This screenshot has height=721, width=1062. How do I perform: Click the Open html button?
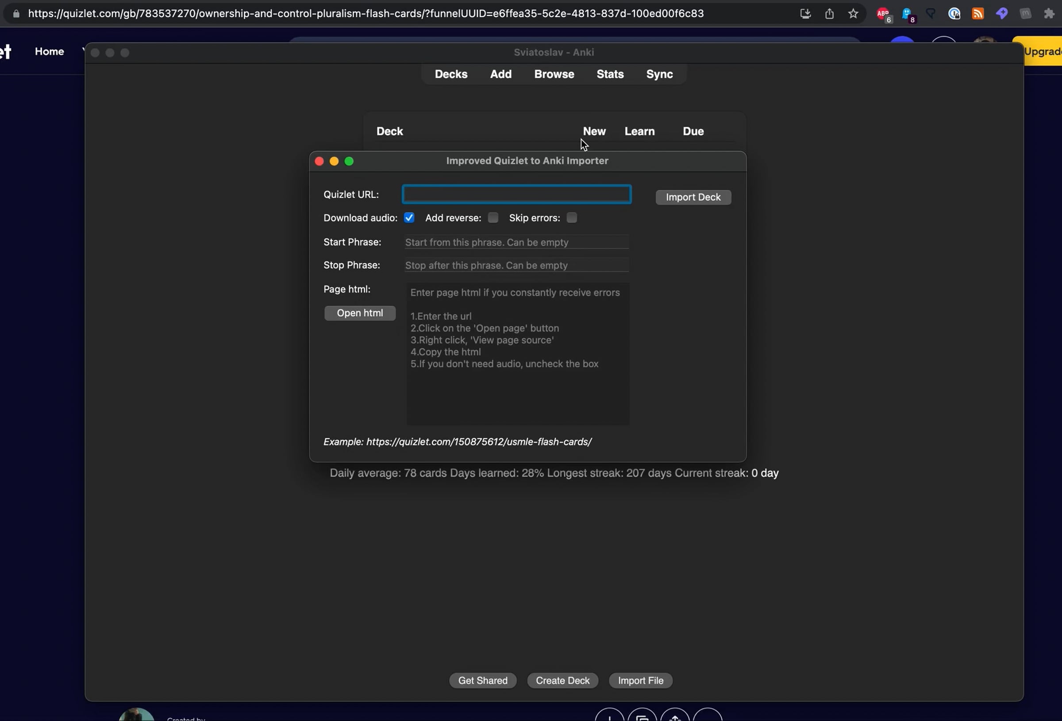click(360, 314)
